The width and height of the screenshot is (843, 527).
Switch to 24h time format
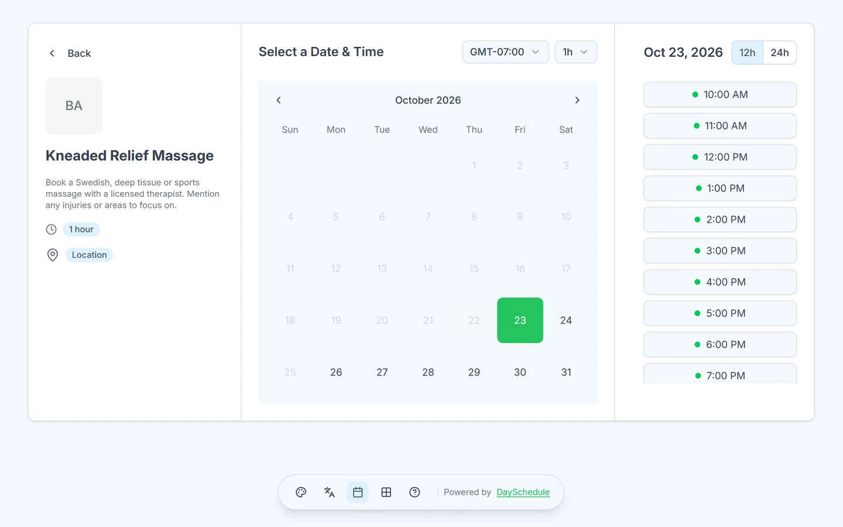tap(780, 53)
